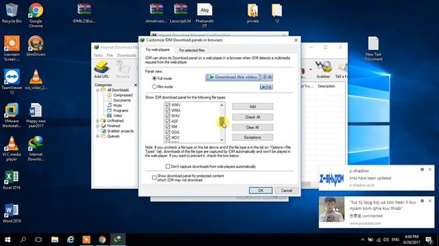Switch to For web-players tab
Image resolution: width=439 pixels, height=246 pixels.
(x=158, y=50)
